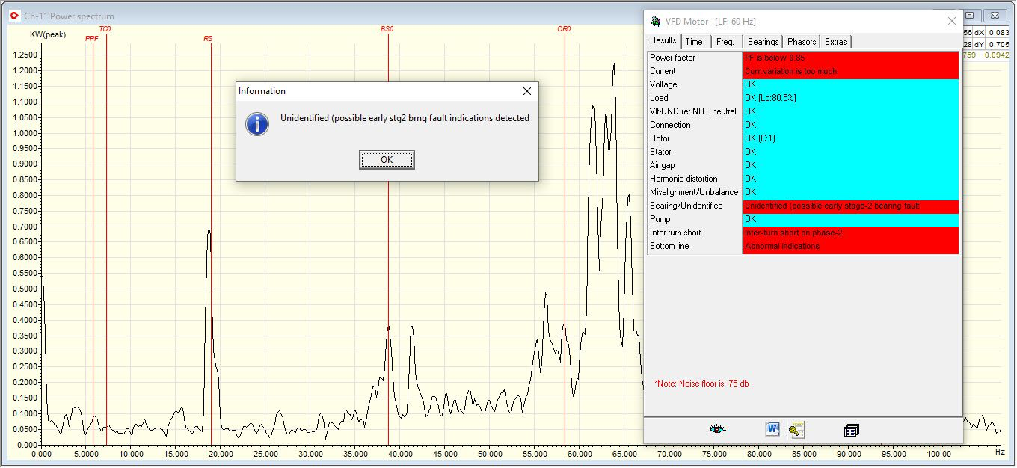Screen dimensions: 1017x468
Task: Click the Rotor result 'OK (C:1)'
Action: pos(761,138)
